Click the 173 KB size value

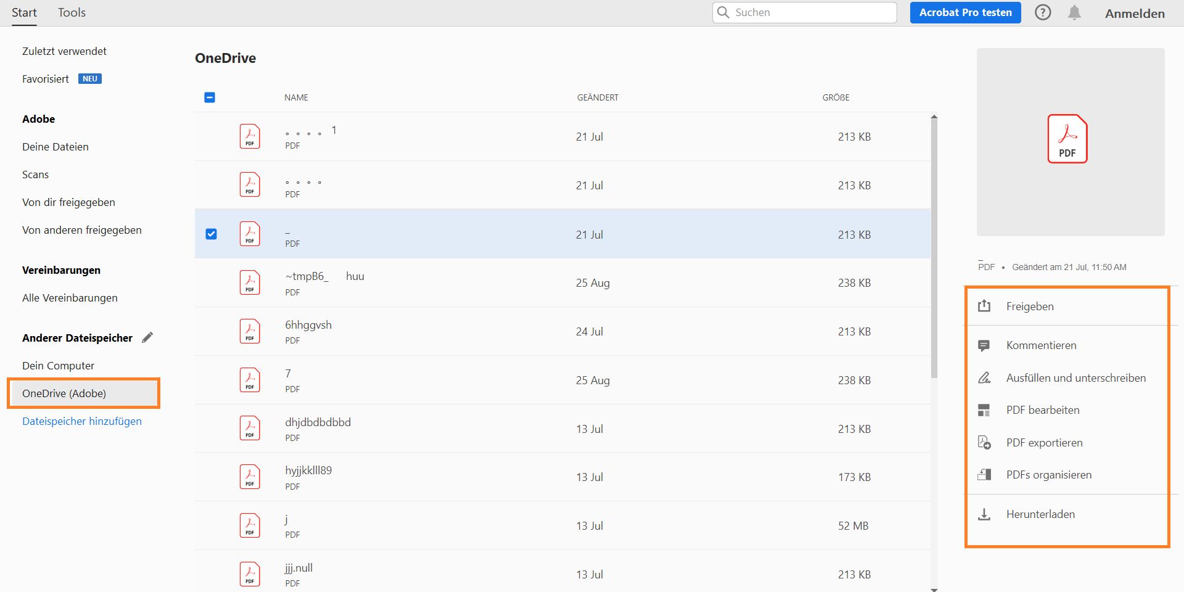click(x=854, y=477)
